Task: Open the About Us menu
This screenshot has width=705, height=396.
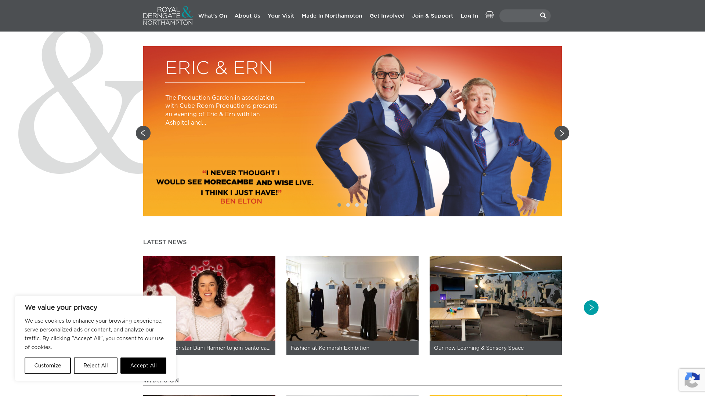Action: [x=247, y=16]
